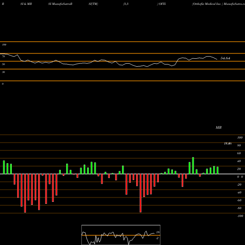Click the 80 label on MR axis

(x=239, y=146)
